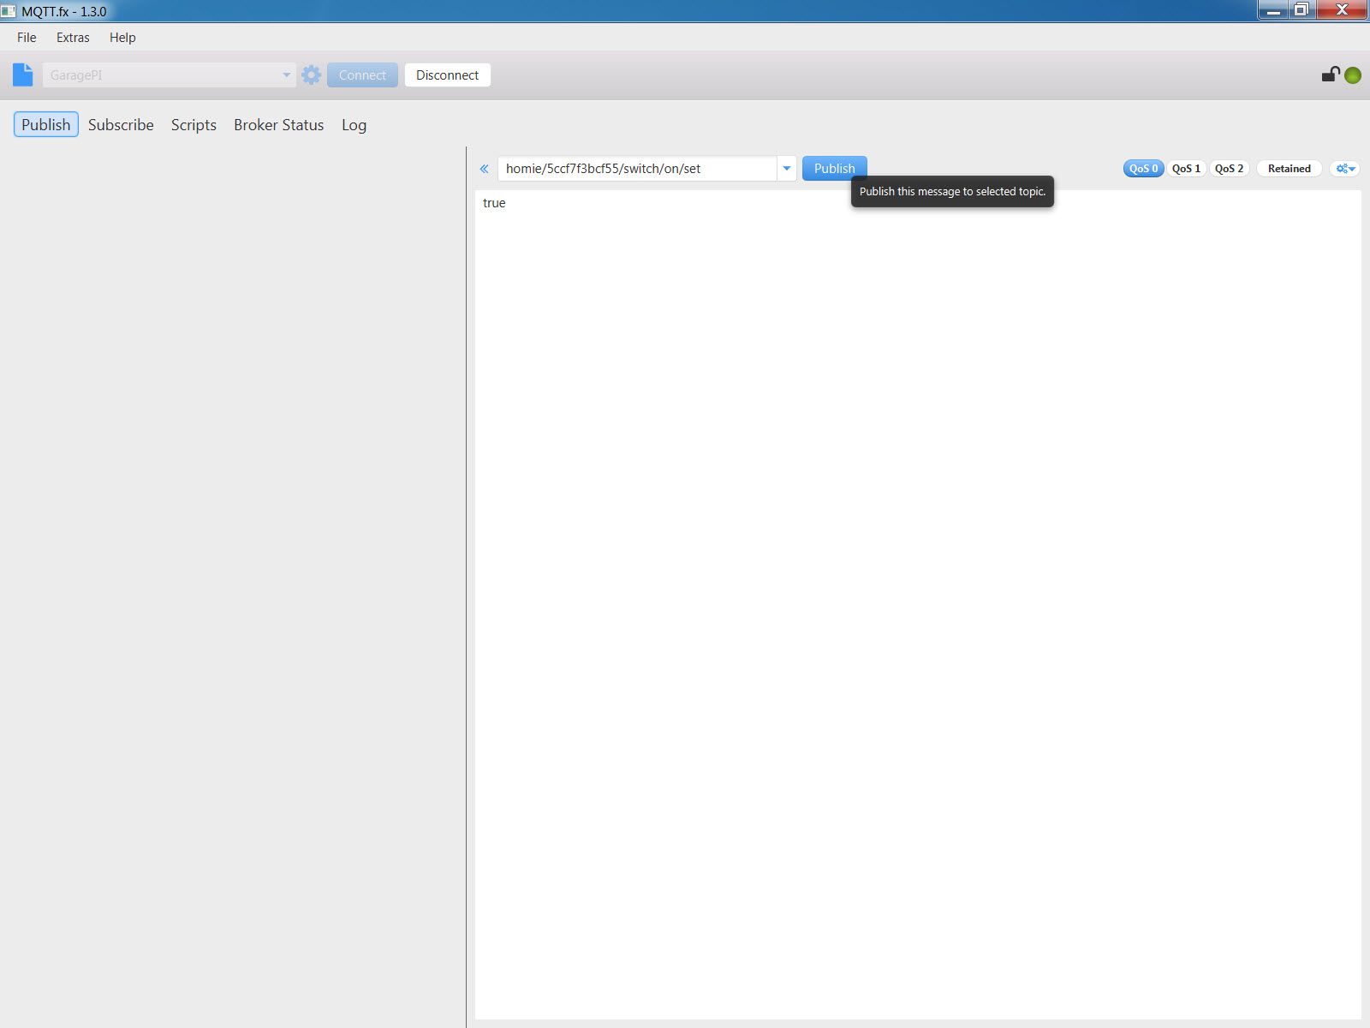Collapse the left panel with double-chevron
This screenshot has height=1028, width=1370.
[x=485, y=169]
